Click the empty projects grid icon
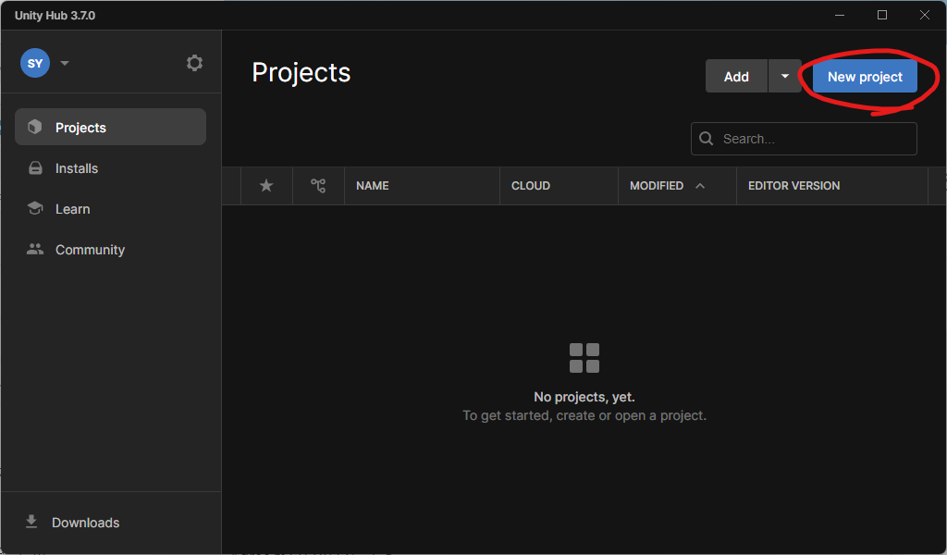The height and width of the screenshot is (555, 947). pos(584,358)
